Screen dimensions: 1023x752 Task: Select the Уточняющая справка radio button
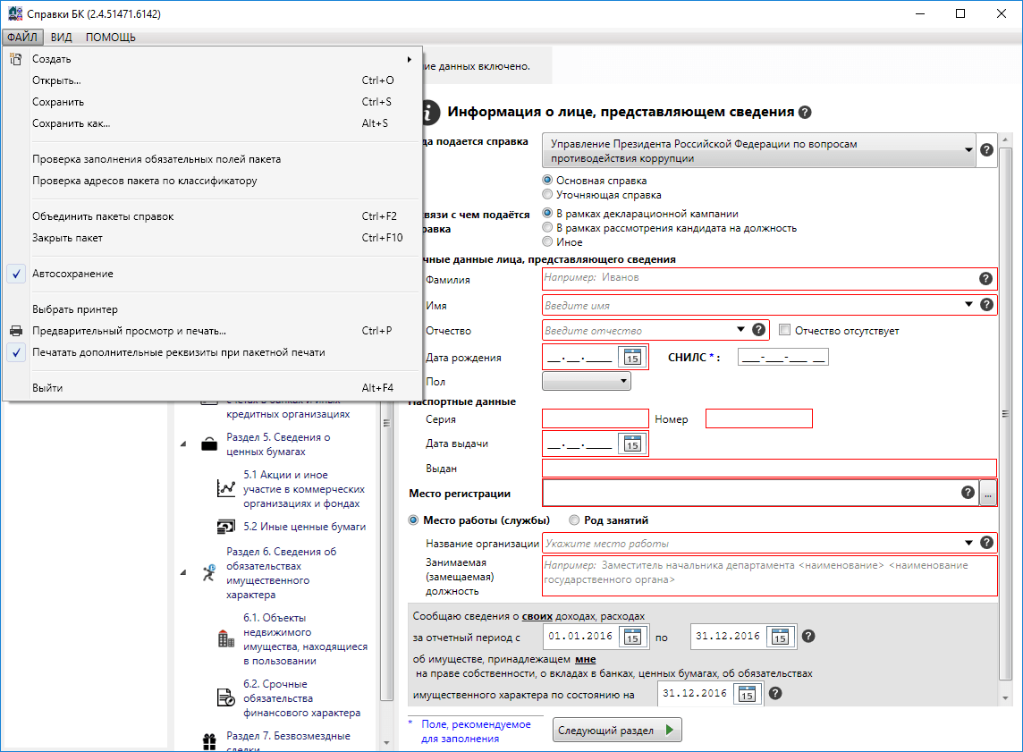548,194
